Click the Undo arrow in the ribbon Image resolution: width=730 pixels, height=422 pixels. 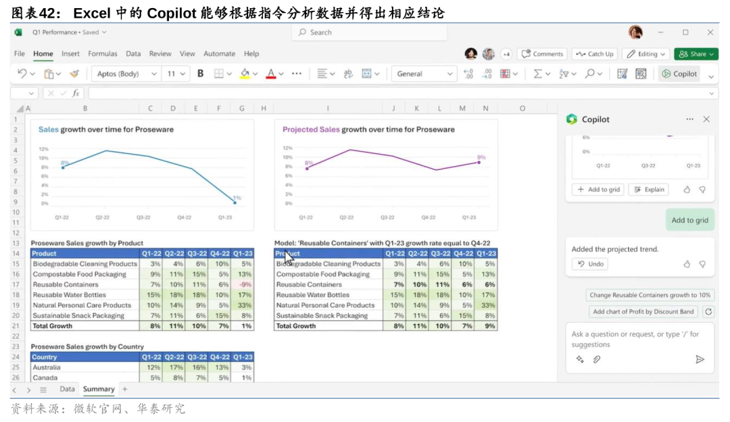pyautogui.click(x=22, y=74)
